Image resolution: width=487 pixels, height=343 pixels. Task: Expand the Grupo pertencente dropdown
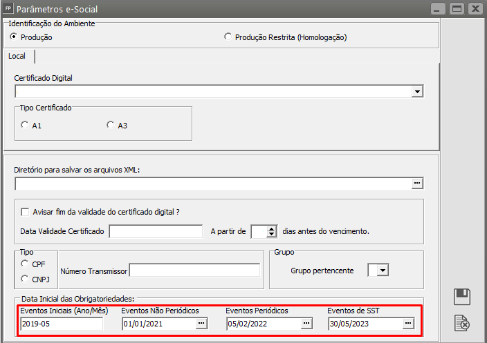tap(383, 271)
